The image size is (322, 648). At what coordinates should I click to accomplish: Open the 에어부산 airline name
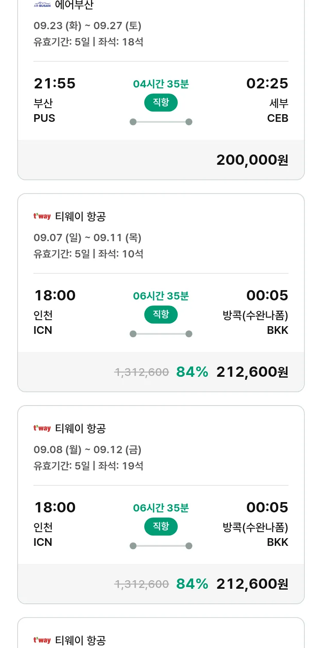(x=74, y=5)
